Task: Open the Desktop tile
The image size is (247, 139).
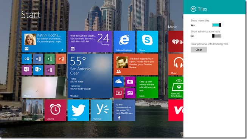Action: point(32,110)
